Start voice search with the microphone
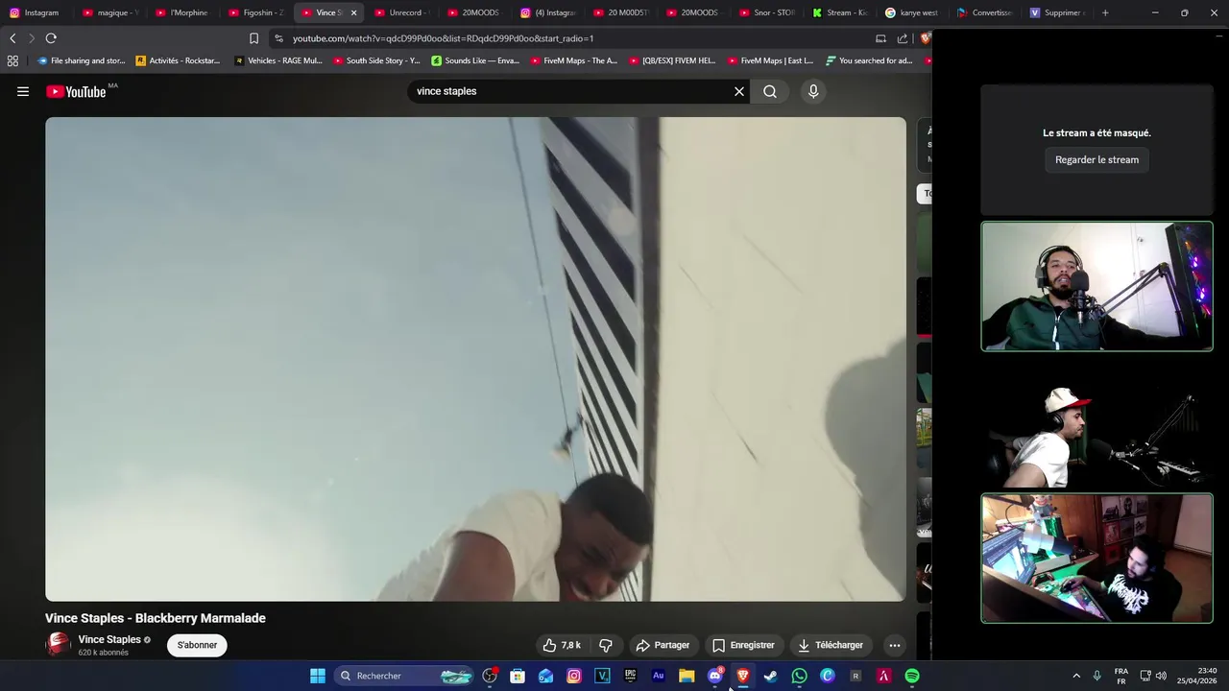Image resolution: width=1229 pixels, height=691 pixels. coord(813,91)
